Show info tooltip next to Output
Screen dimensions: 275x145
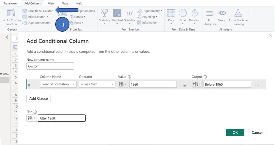click(x=205, y=77)
